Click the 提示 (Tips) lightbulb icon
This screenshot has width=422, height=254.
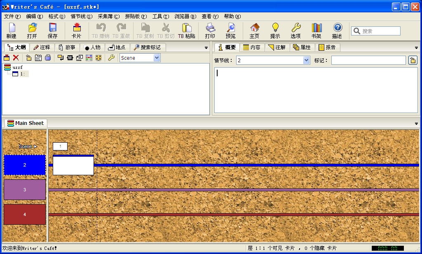coord(275,30)
